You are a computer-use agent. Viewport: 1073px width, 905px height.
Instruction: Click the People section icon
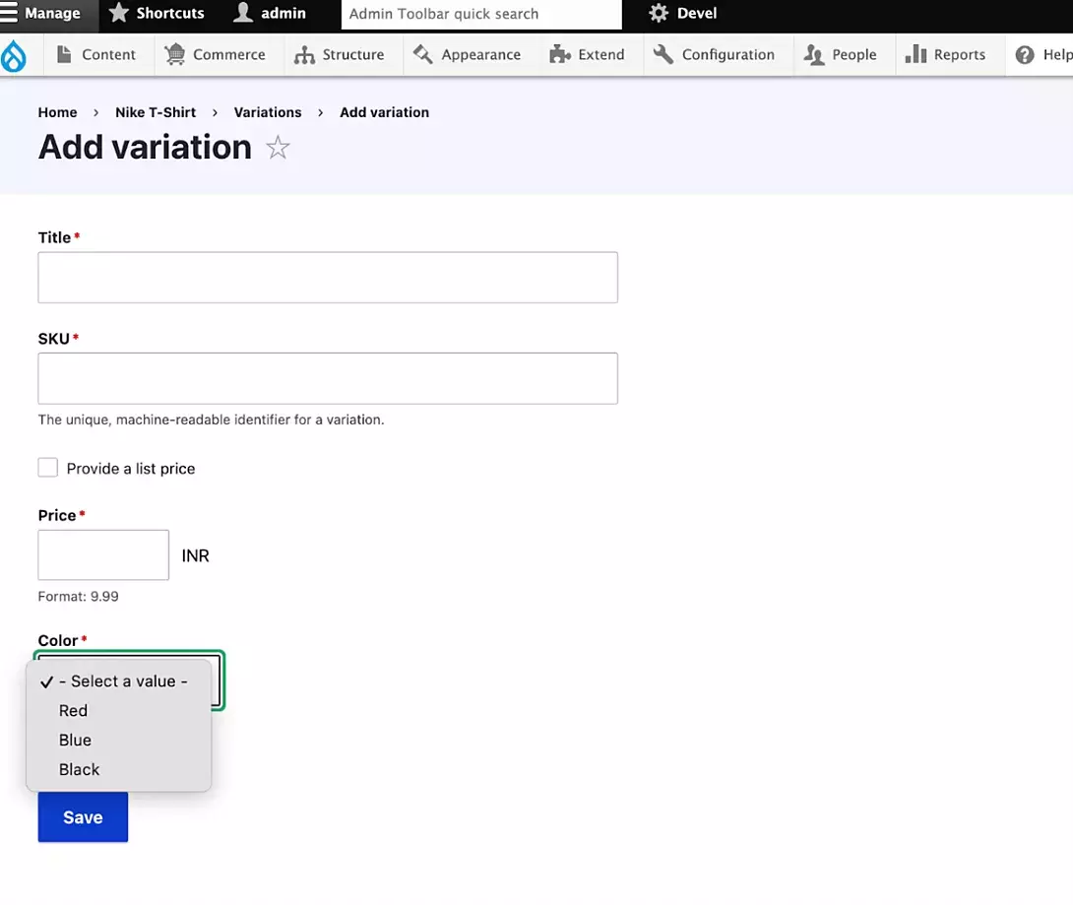813,55
